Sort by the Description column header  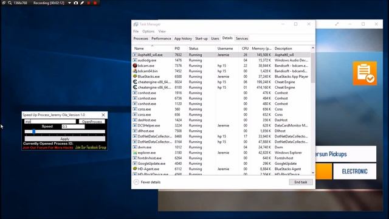click(x=292, y=49)
